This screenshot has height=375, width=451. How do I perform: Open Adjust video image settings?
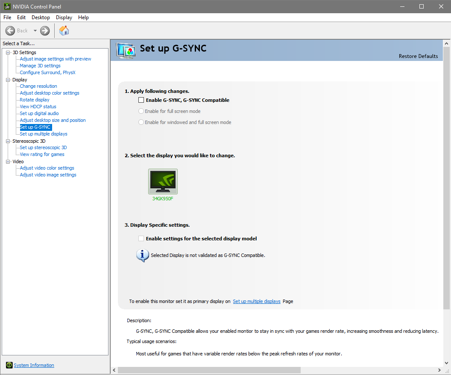(48, 175)
